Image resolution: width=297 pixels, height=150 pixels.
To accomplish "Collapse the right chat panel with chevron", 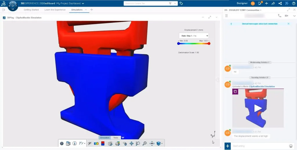I will pos(218,80).
